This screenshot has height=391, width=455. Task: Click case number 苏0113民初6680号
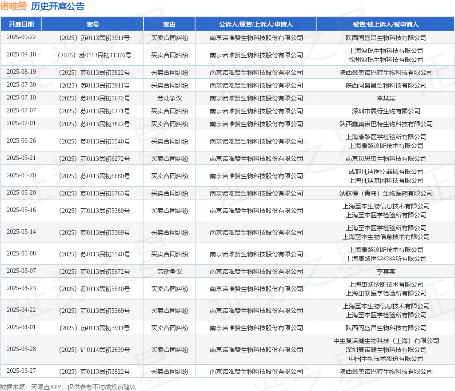pyautogui.click(x=94, y=176)
